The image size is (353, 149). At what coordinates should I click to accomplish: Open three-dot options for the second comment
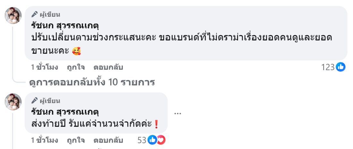178,113
